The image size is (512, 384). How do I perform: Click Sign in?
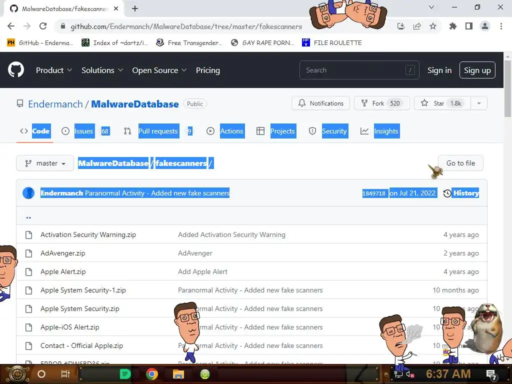(x=439, y=70)
